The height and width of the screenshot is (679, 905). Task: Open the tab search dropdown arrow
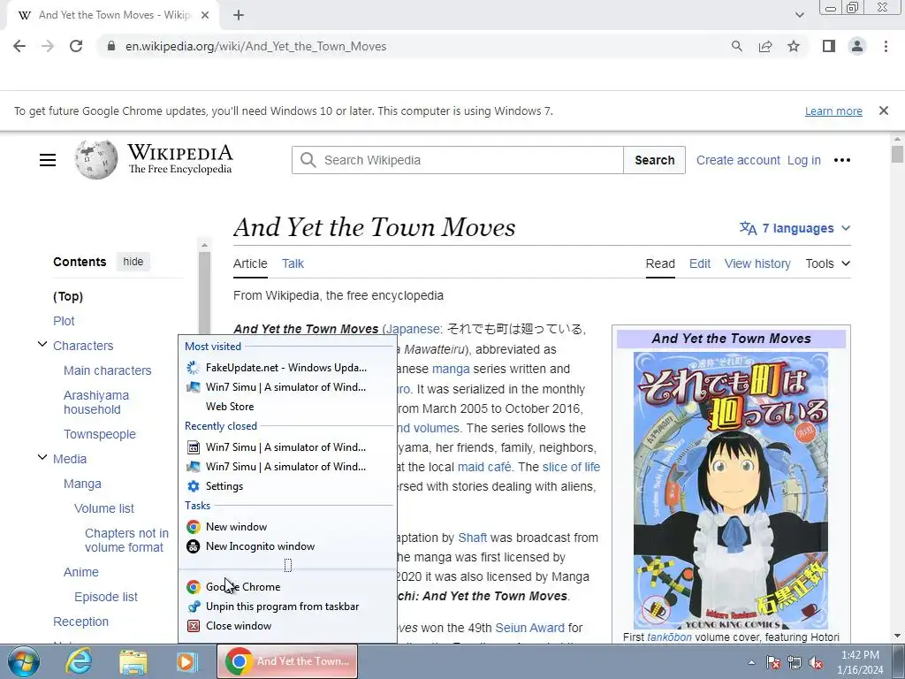click(799, 15)
